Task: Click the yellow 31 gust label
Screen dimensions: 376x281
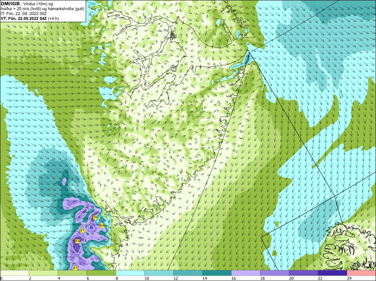Action: 77,241
